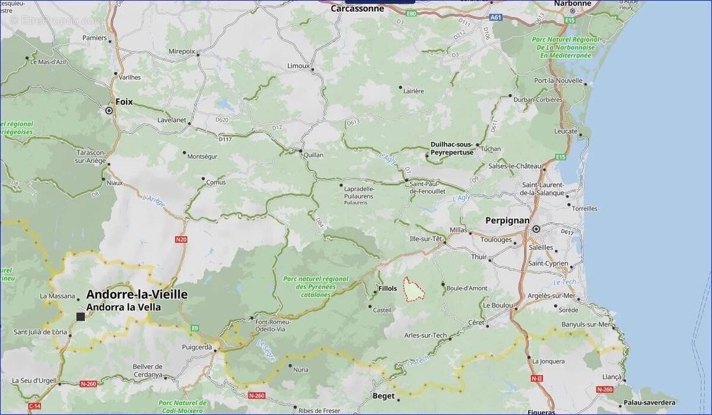712x415 pixels.
Task: Click the N-II road shield near La Jonquera
Action: click(x=536, y=378)
